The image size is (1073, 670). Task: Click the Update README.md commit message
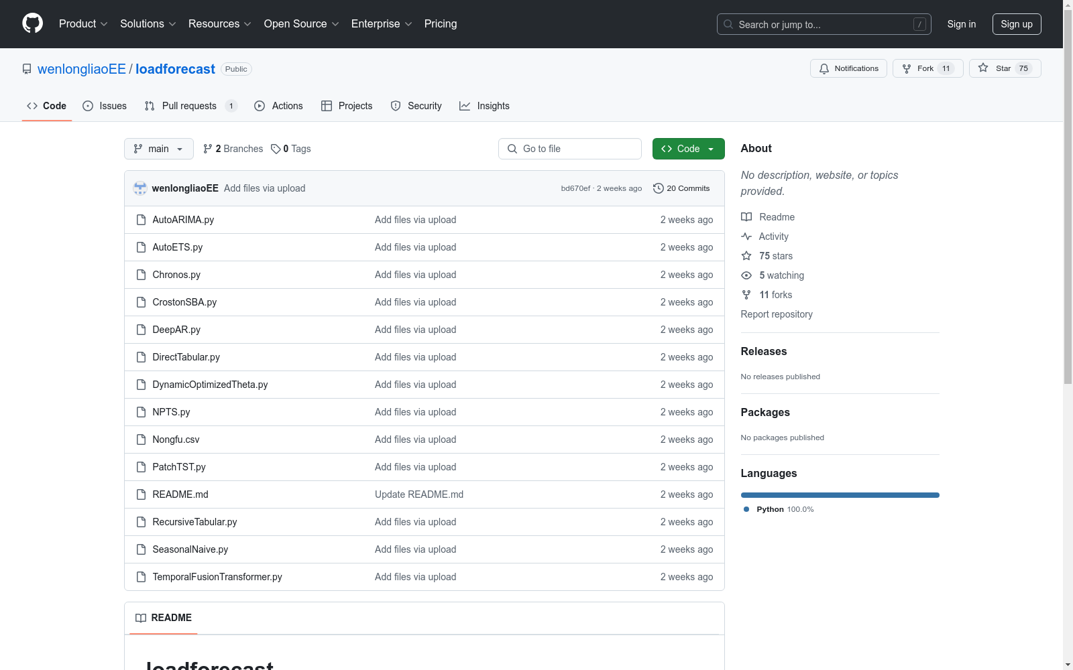[x=419, y=494]
